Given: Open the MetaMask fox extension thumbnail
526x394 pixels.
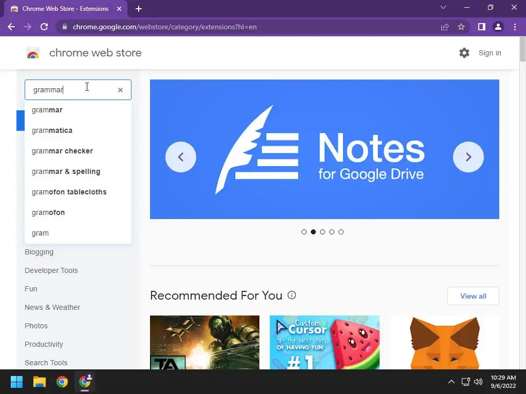Looking at the screenshot, I should point(444,342).
